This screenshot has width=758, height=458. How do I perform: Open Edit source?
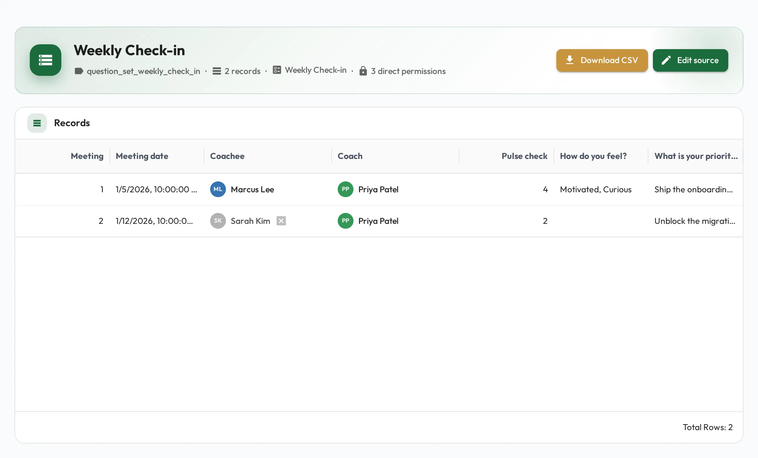pos(690,60)
